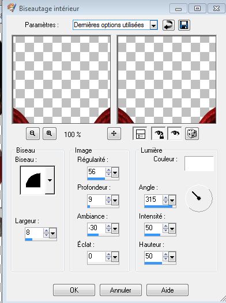
Task: Click the Hauteur spinner arrows
Action: 165,257
